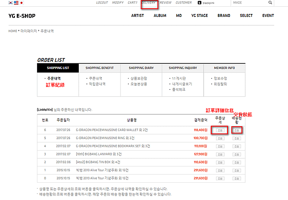Go to YG E-SHOP home logo
Image resolution: width=288 pixels, height=200 pixels.
click(x=22, y=16)
